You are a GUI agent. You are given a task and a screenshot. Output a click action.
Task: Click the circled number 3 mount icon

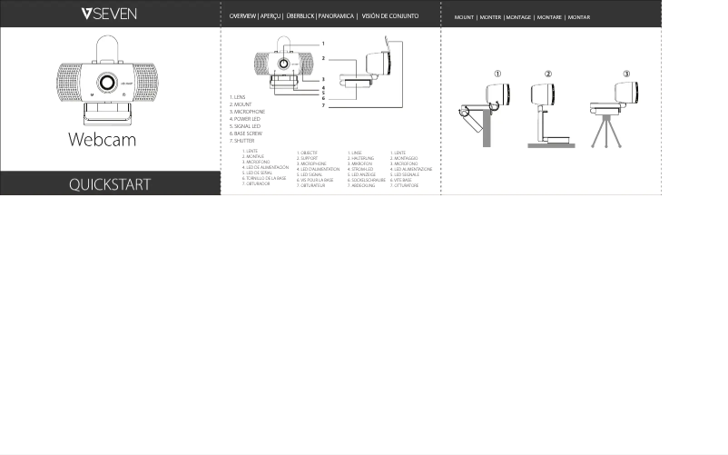626,74
